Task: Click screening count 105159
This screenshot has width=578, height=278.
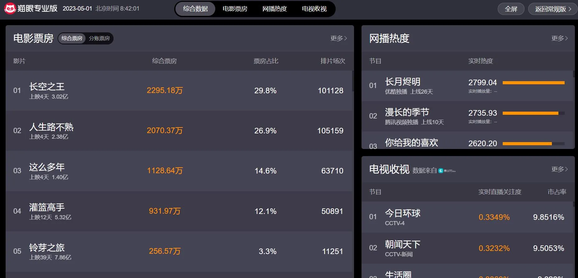Action: point(330,131)
